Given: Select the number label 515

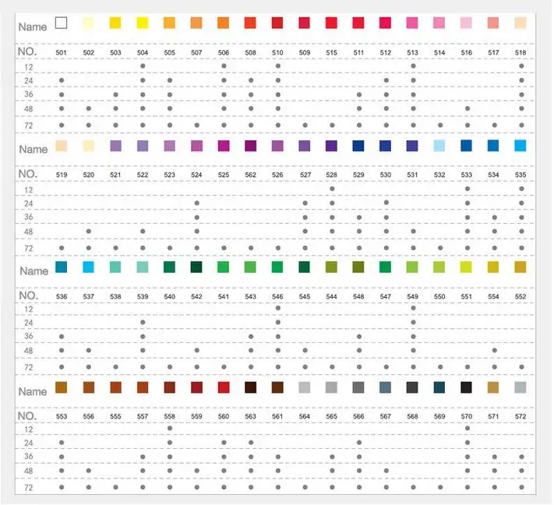Looking at the screenshot, I should pyautogui.click(x=331, y=53).
